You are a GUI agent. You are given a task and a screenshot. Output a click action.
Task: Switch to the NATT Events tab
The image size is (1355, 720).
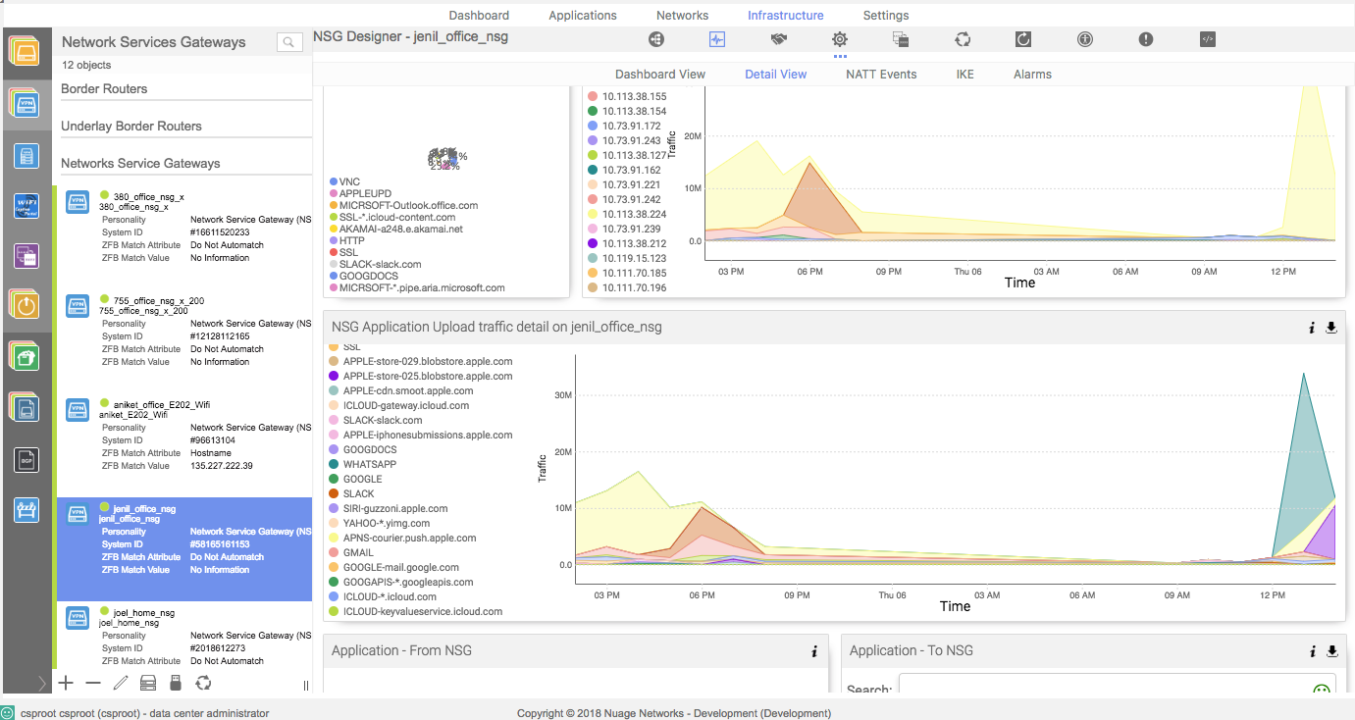(x=881, y=74)
